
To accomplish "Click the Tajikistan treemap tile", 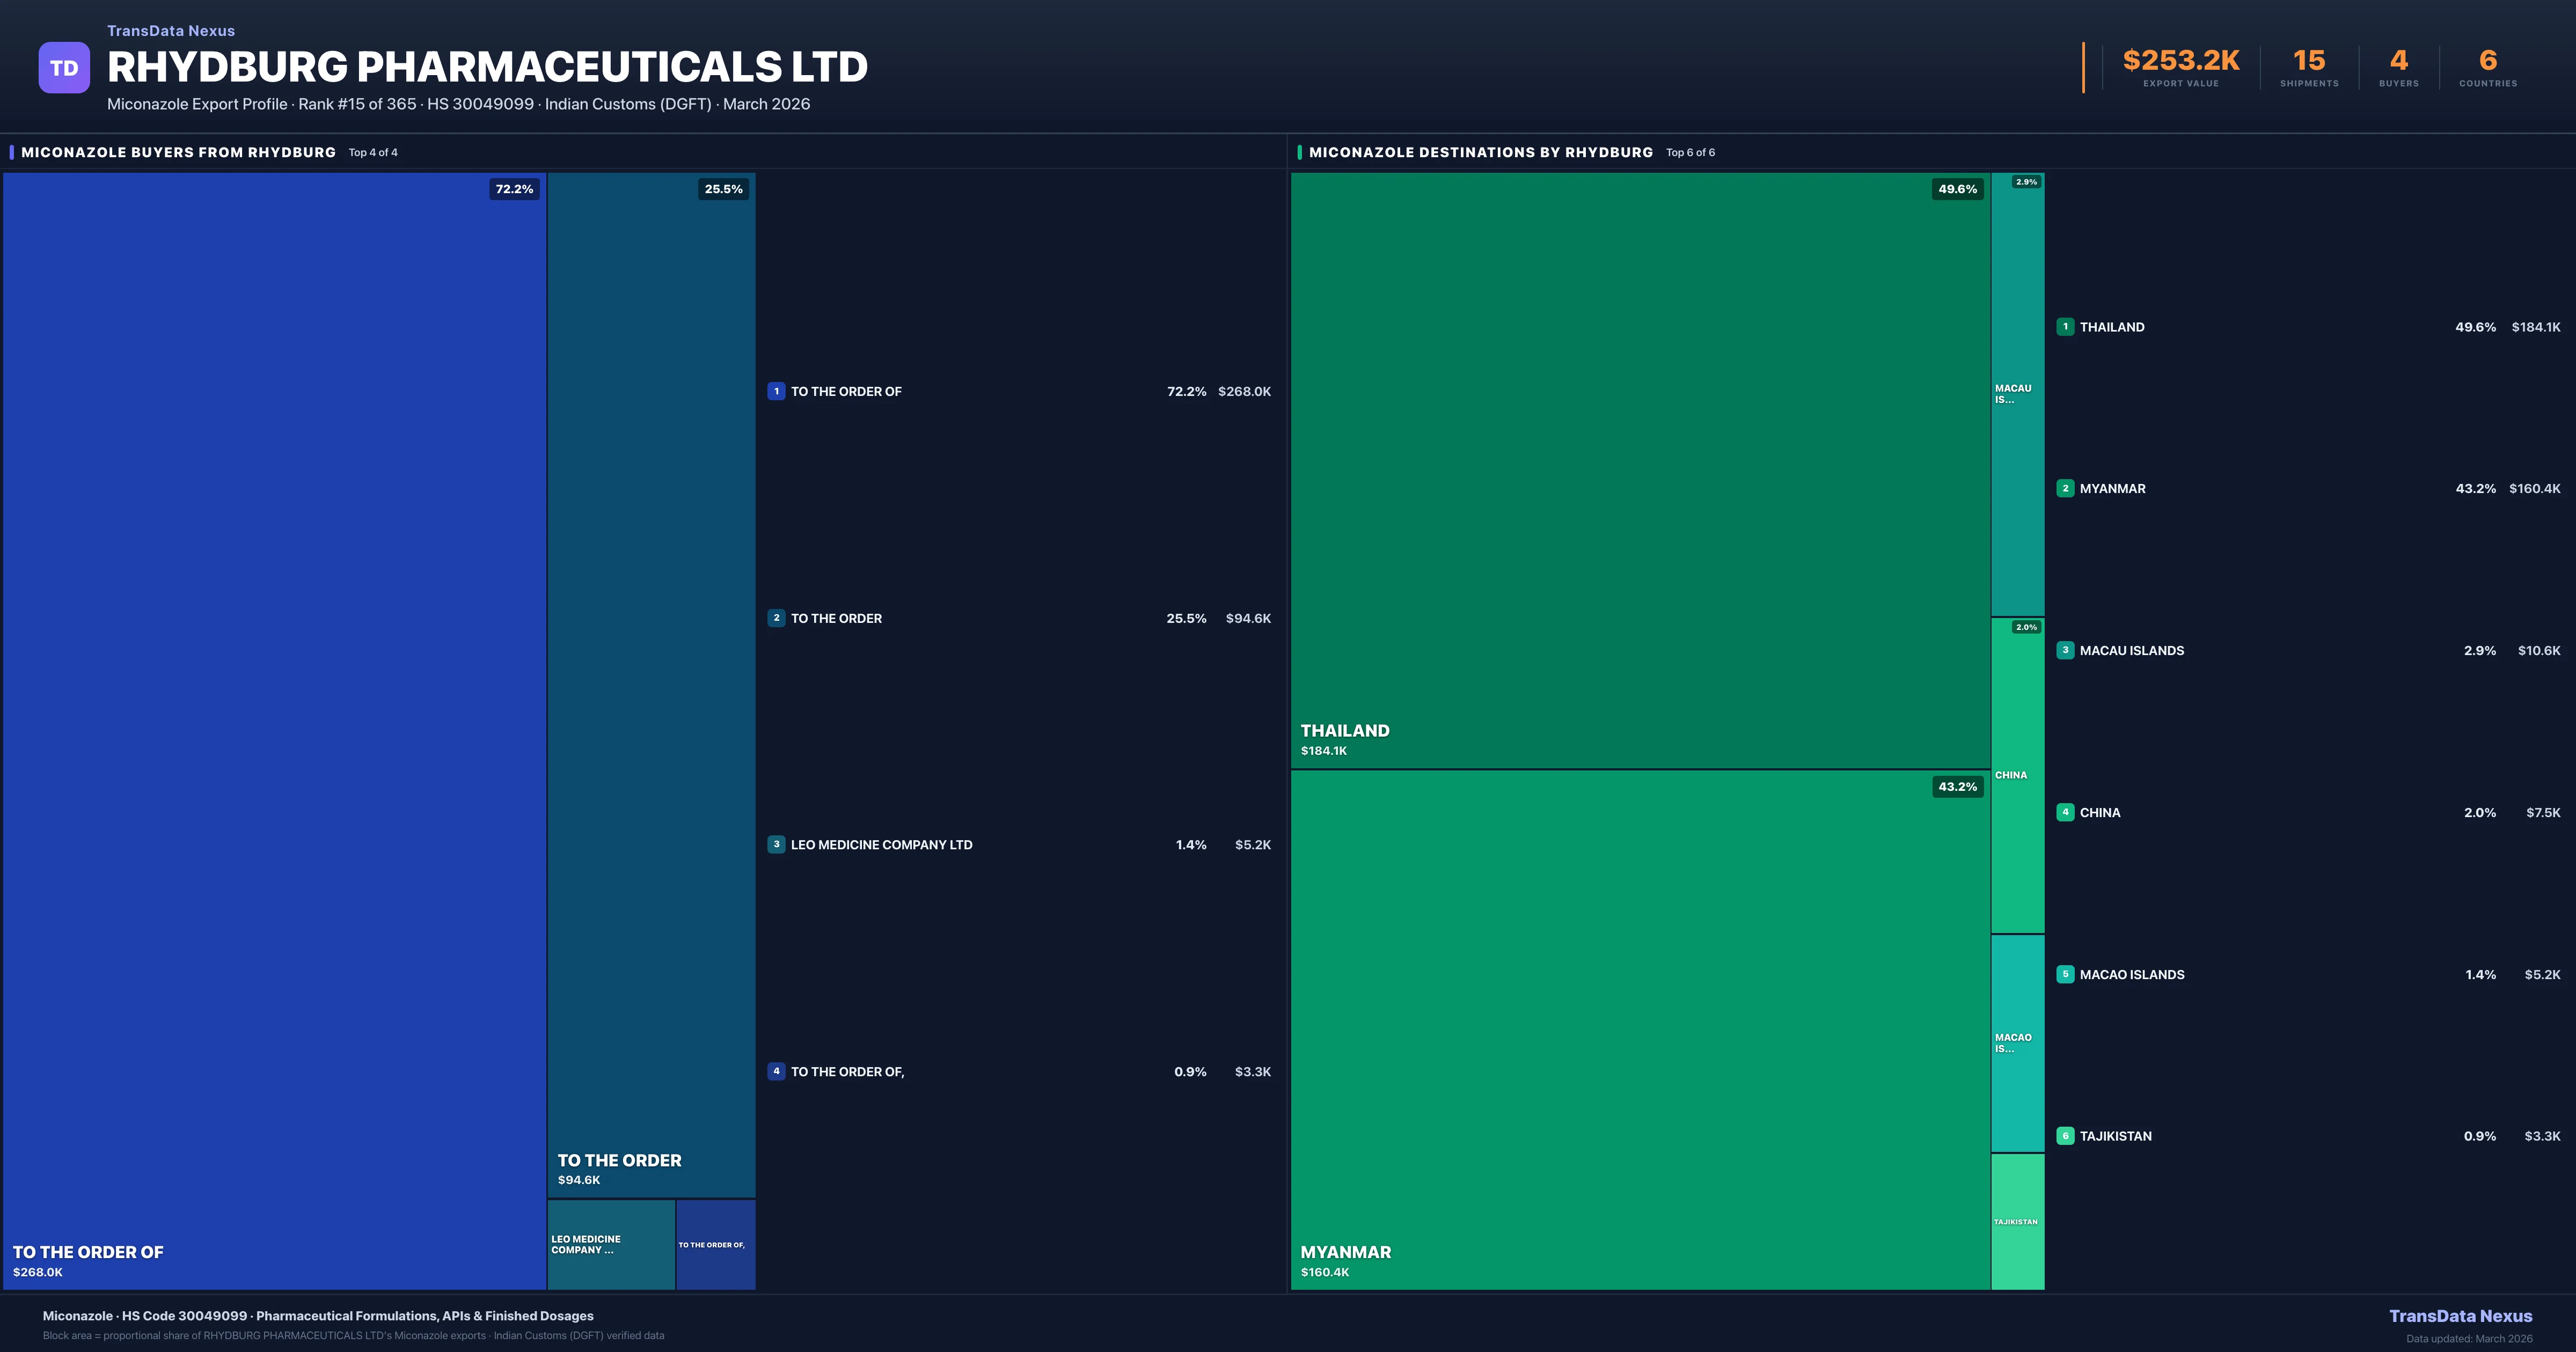I will pyautogui.click(x=2017, y=1222).
